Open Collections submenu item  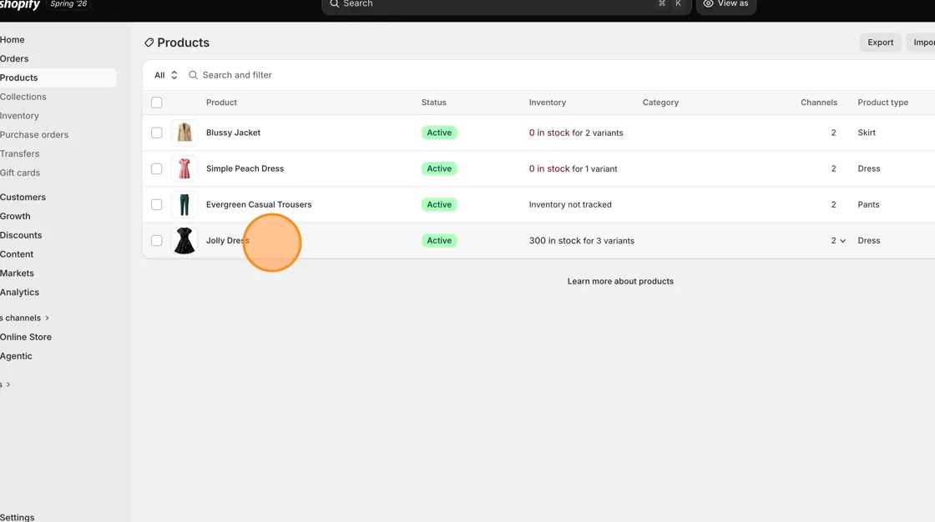pos(23,97)
